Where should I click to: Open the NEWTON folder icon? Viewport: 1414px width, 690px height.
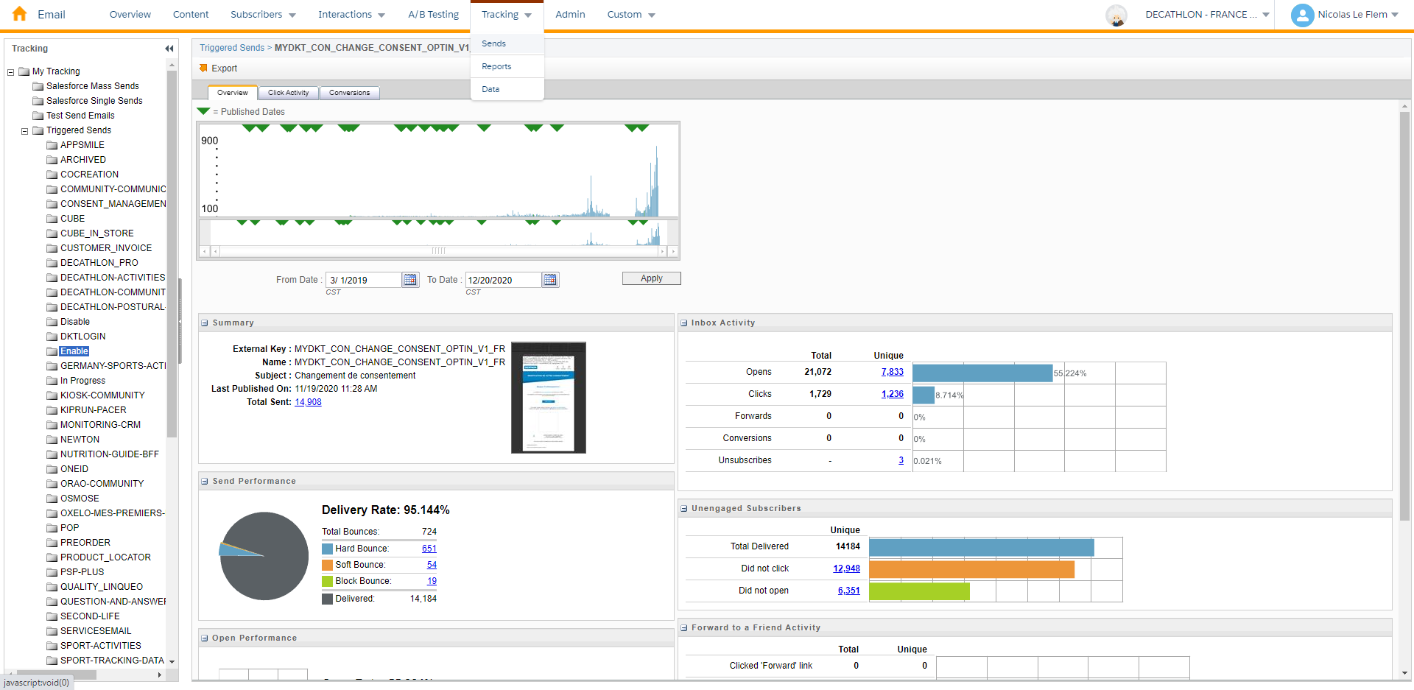[52, 440]
